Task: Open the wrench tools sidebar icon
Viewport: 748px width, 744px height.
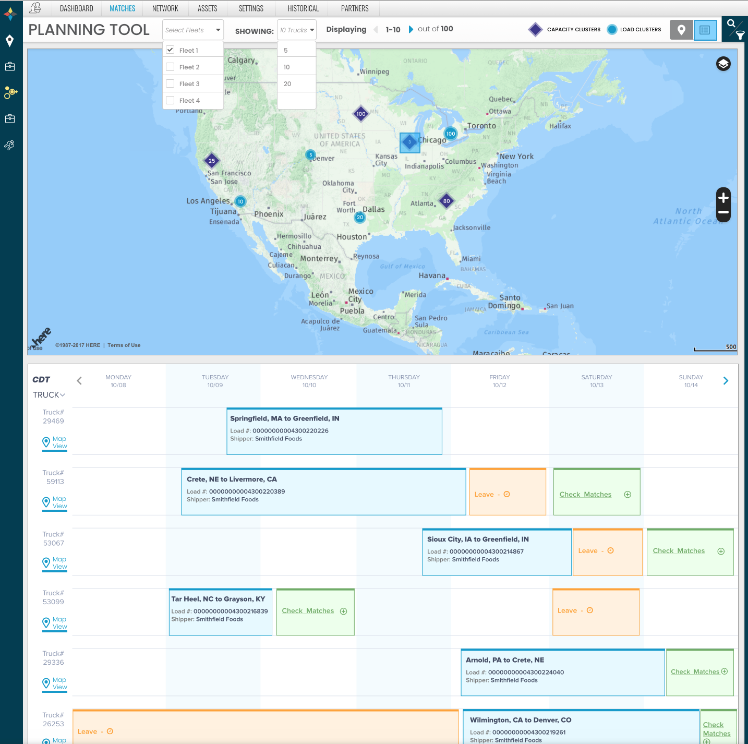Action: point(9,145)
